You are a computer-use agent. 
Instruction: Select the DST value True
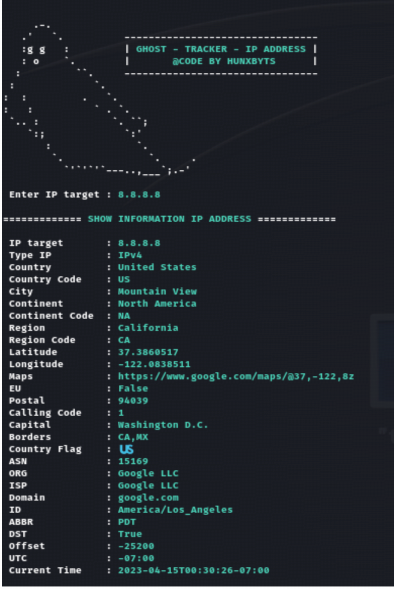coord(130,534)
